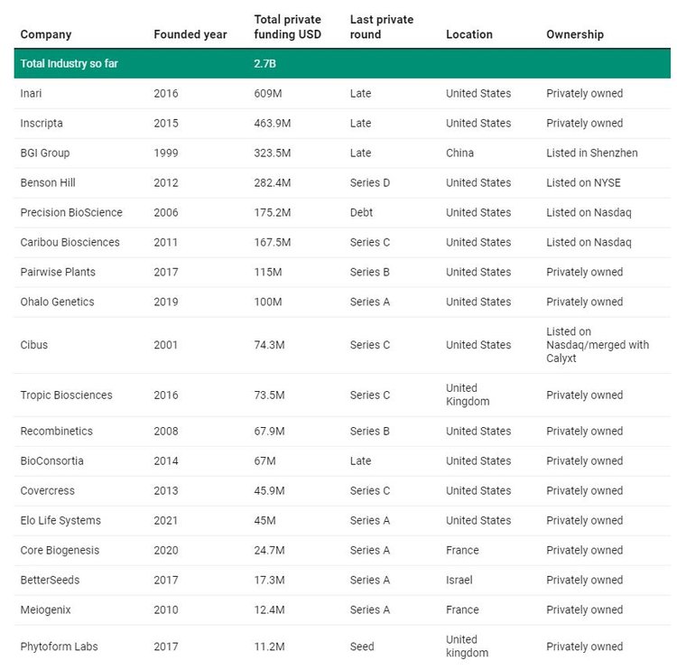Viewport: 677px width, 670px height.
Task: Click the Total private funding USD header
Action: 288,27
